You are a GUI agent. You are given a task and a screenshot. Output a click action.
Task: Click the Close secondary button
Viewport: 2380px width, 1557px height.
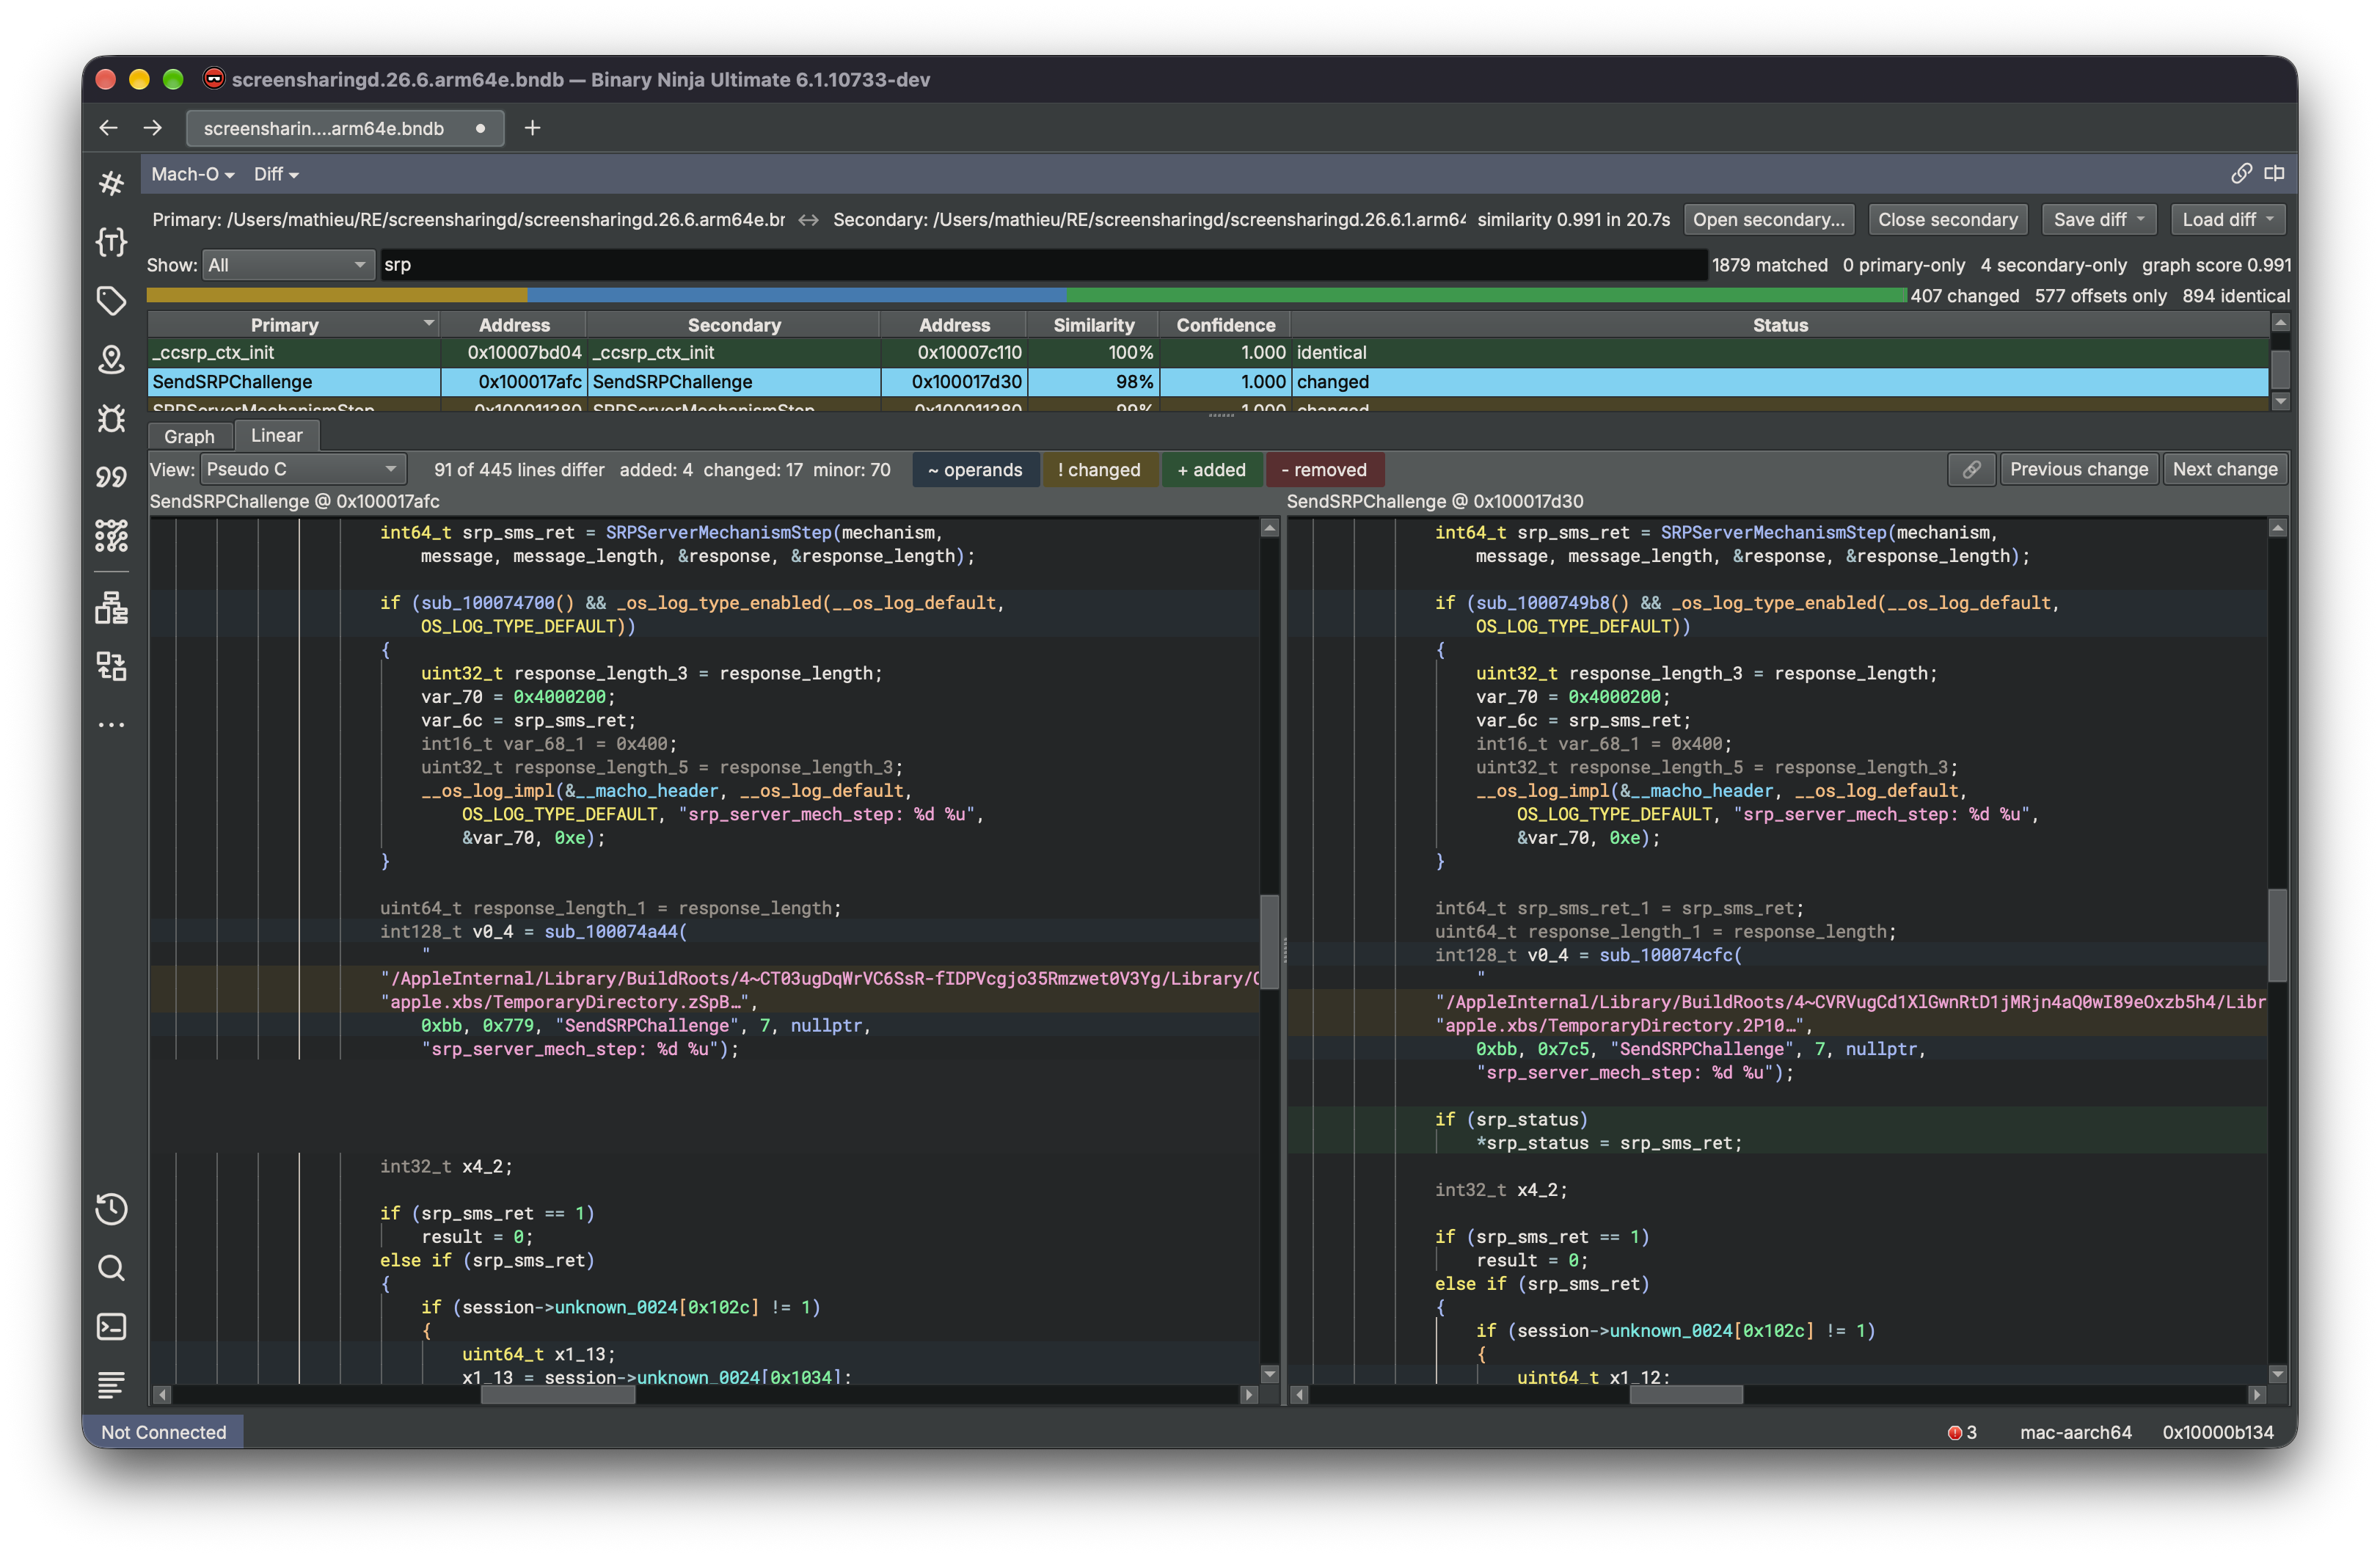pyautogui.click(x=1947, y=220)
